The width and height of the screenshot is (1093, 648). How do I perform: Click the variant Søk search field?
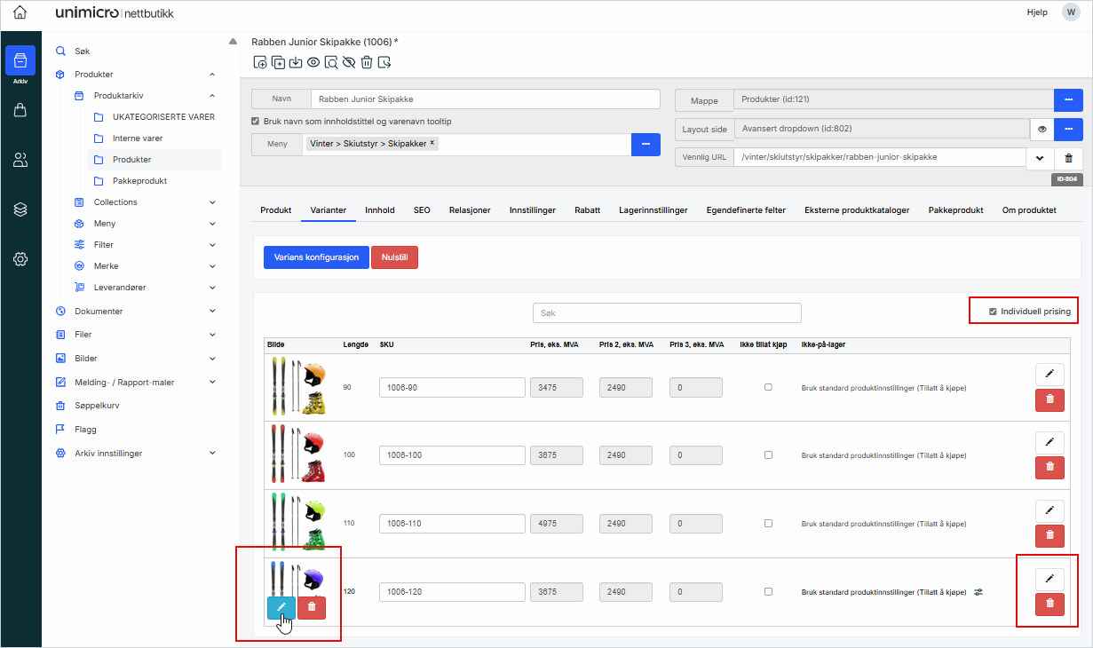(667, 312)
